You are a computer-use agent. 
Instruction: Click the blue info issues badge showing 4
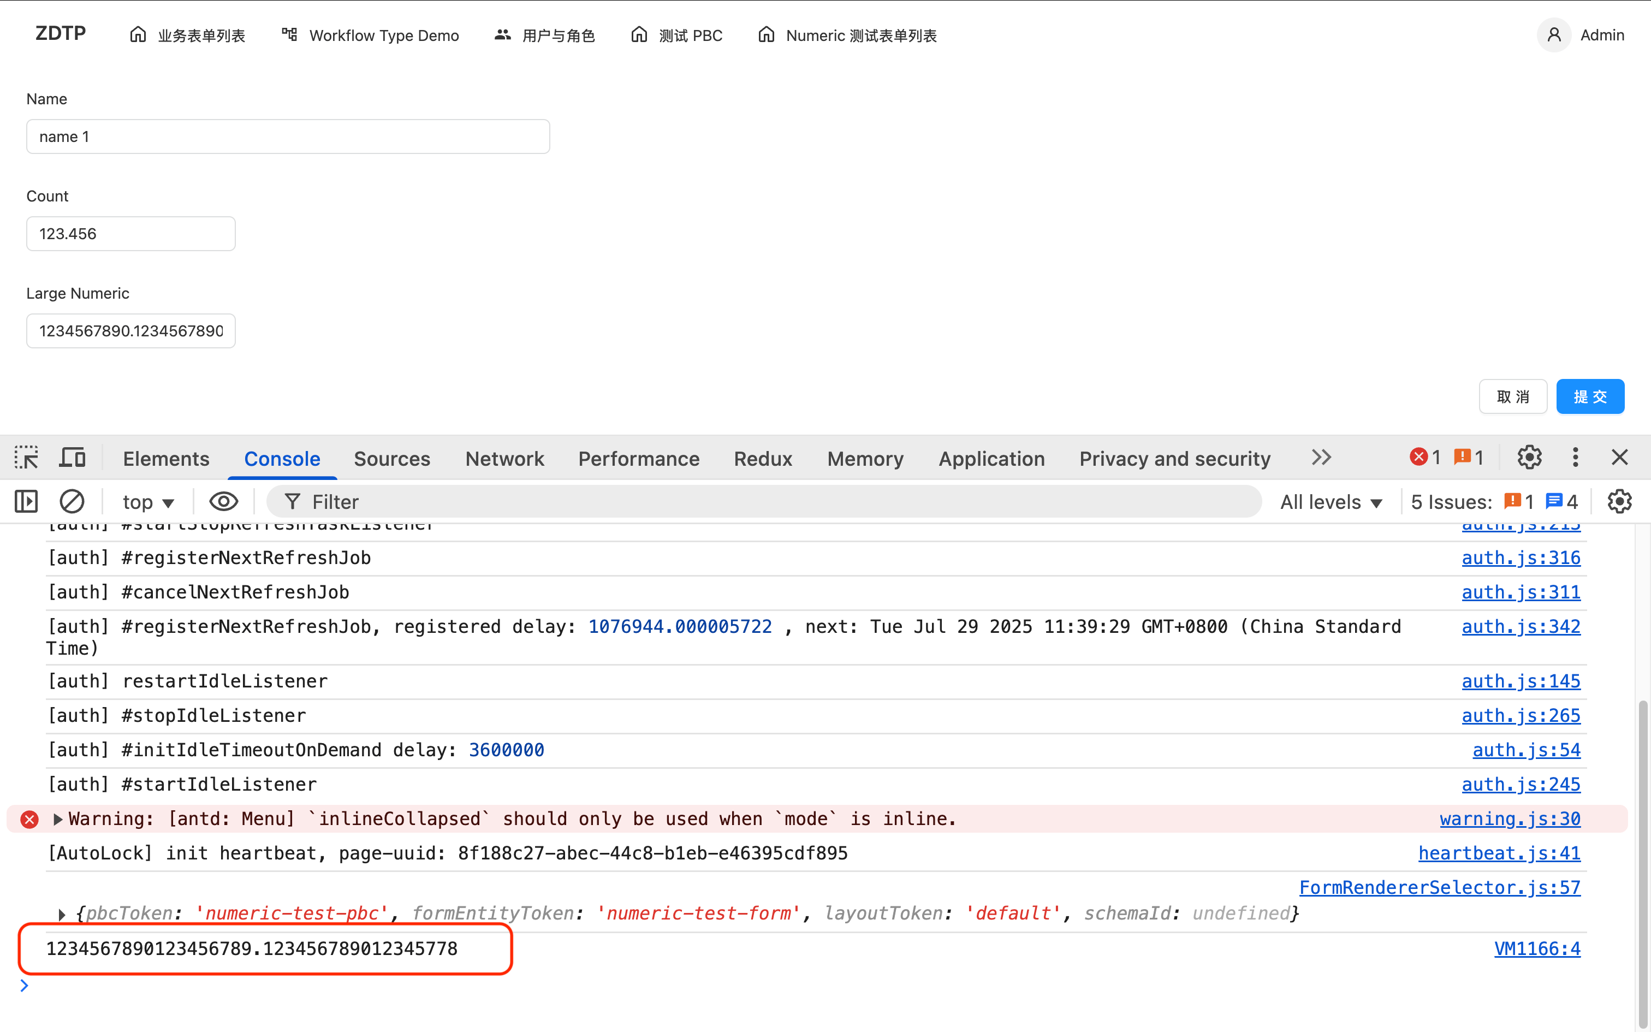pos(1561,502)
